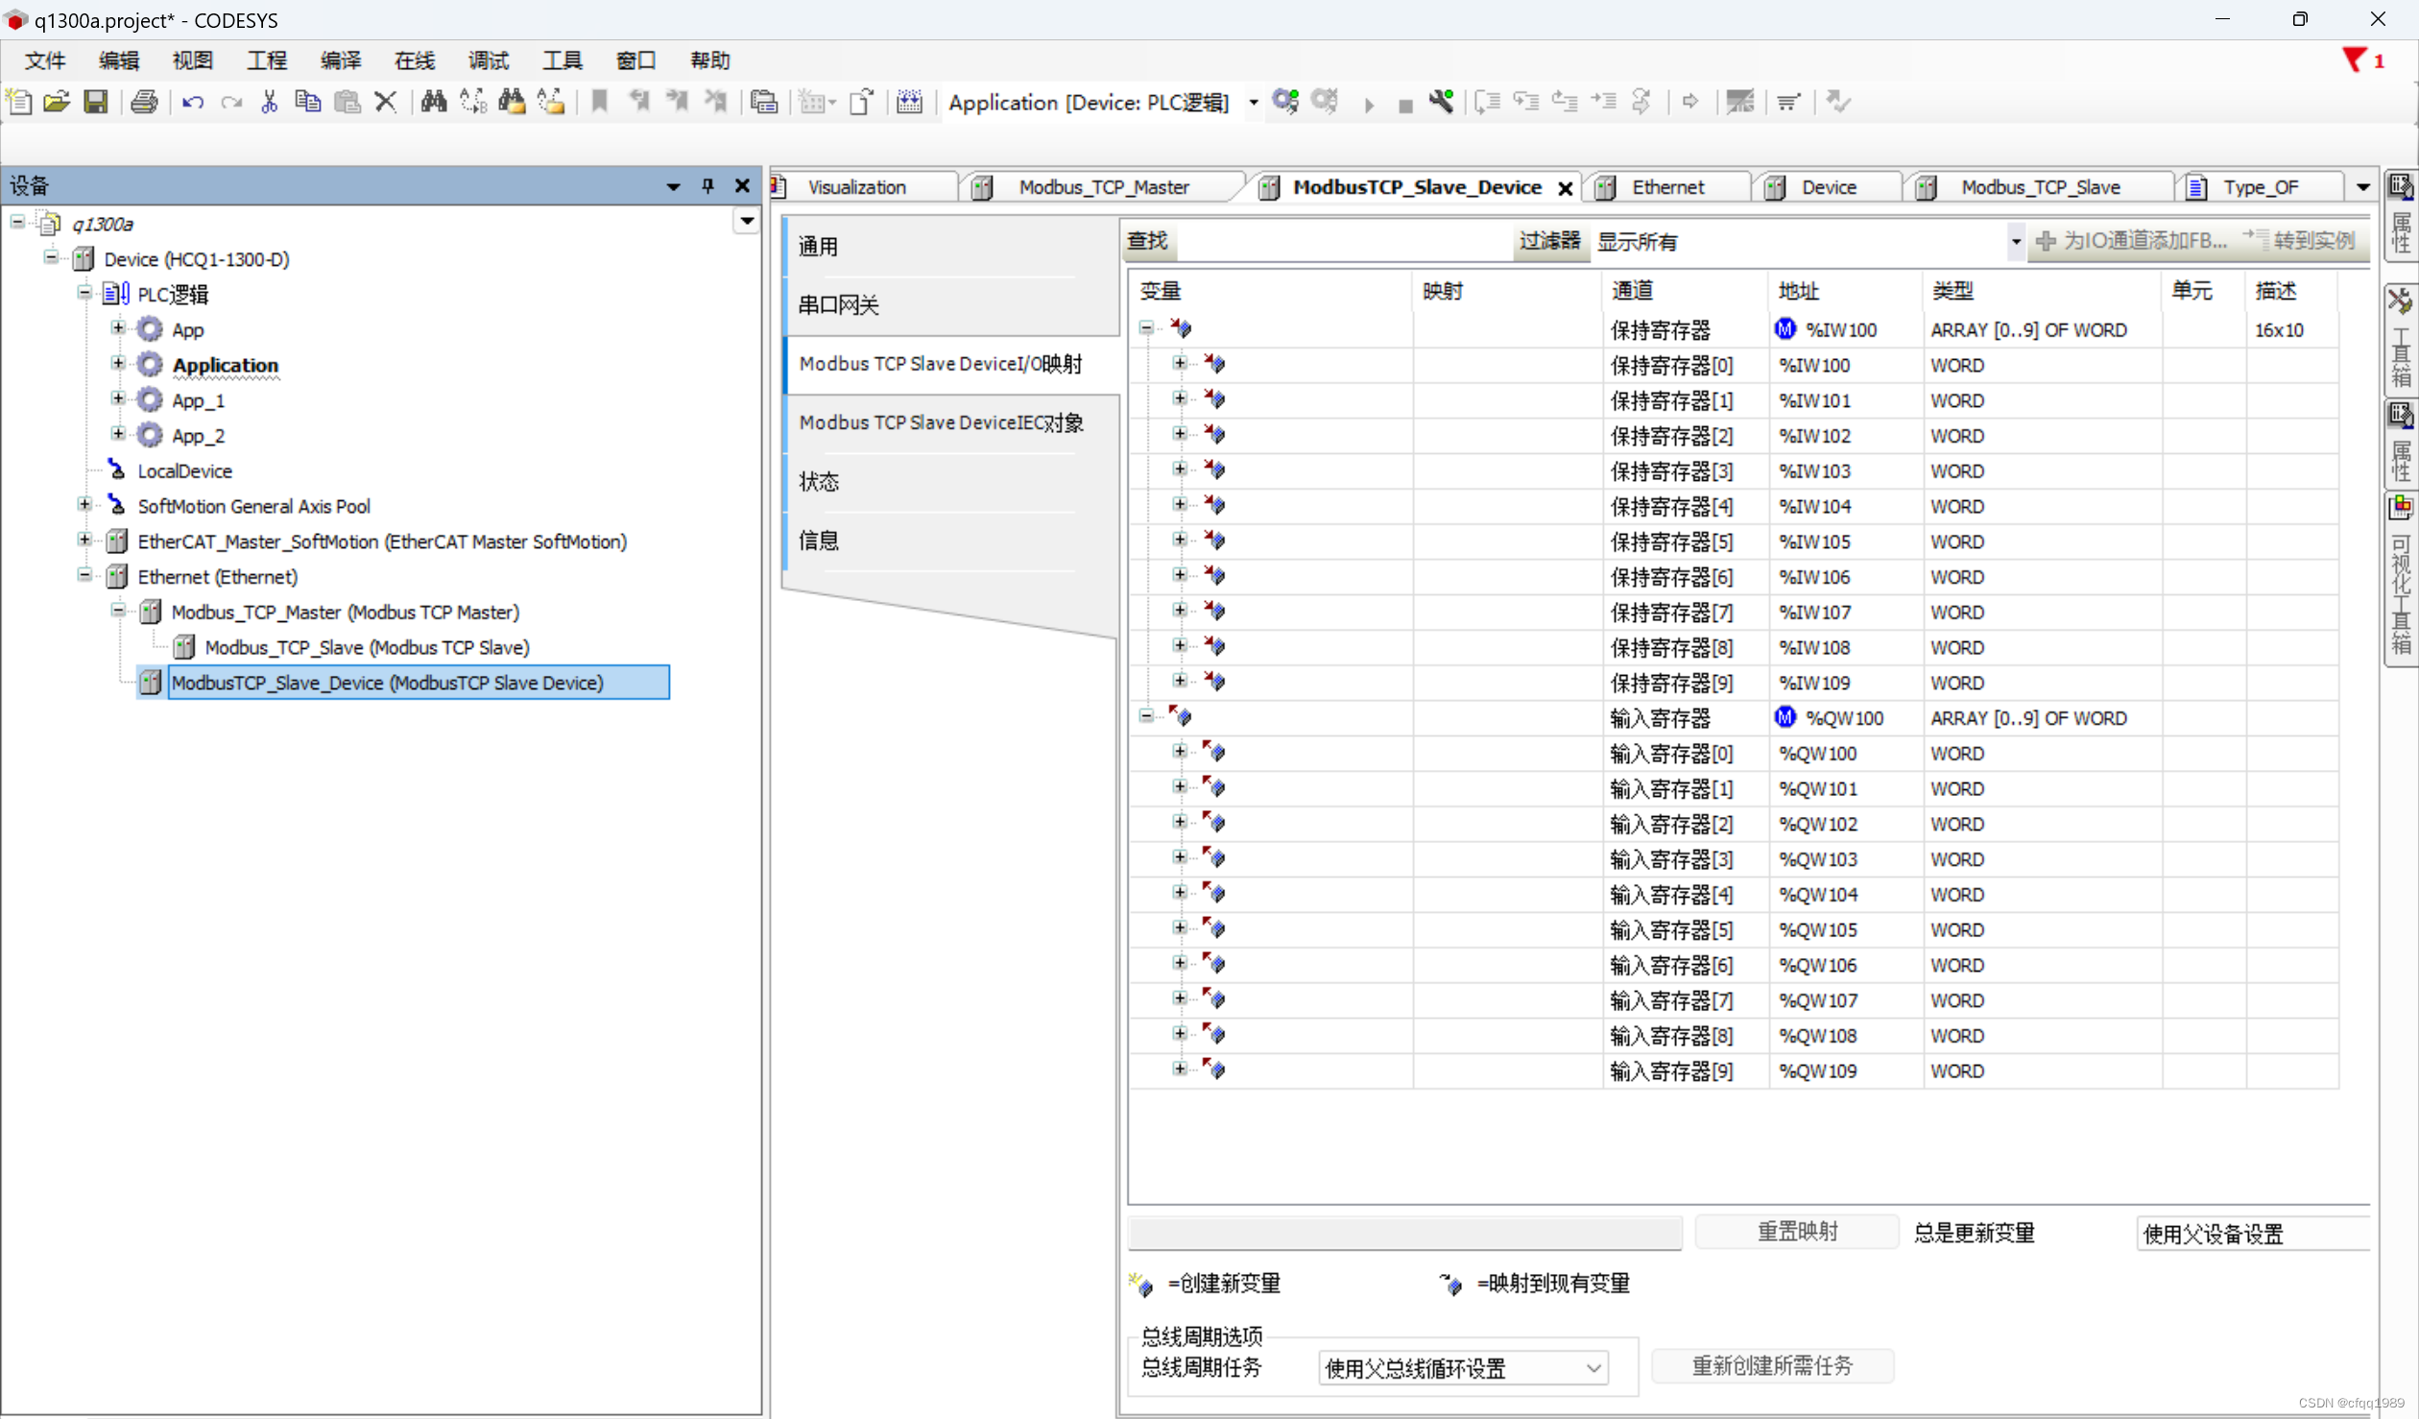The image size is (2419, 1419).
Task: Copy selection with copy icon
Action: click(307, 102)
